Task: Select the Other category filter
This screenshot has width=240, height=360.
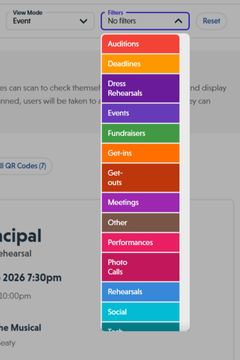Action: click(140, 223)
